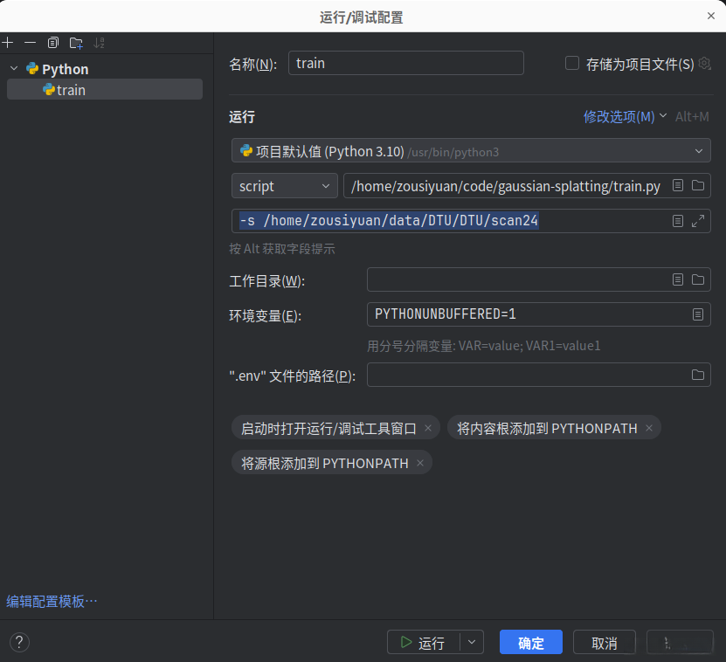
Task: Enable the store as project file checkbox
Action: click(x=572, y=63)
